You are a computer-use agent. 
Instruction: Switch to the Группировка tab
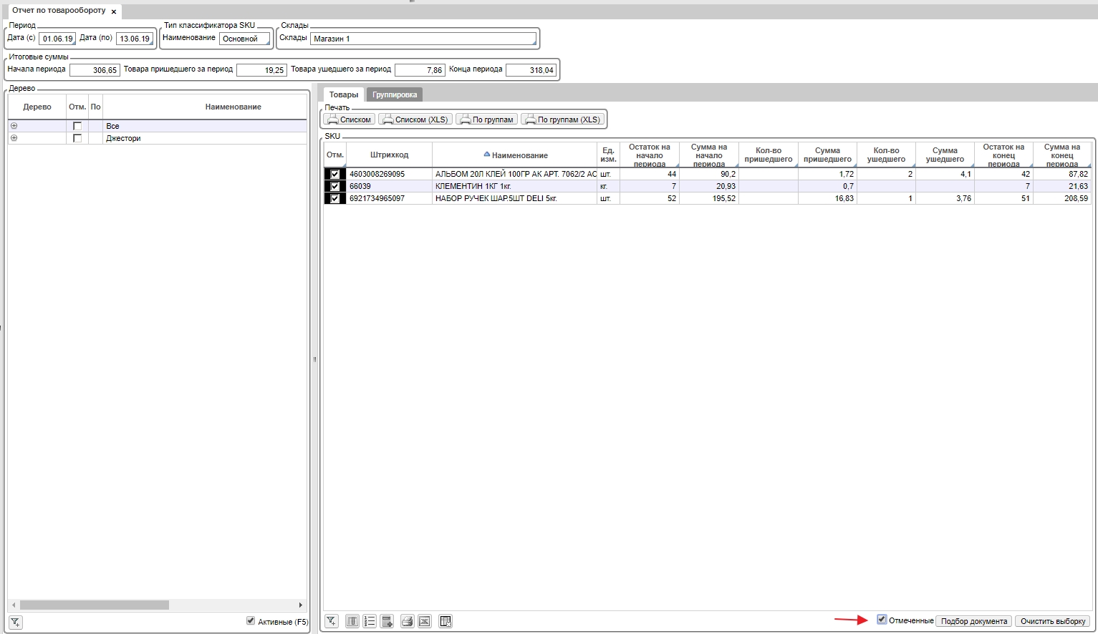(x=394, y=94)
